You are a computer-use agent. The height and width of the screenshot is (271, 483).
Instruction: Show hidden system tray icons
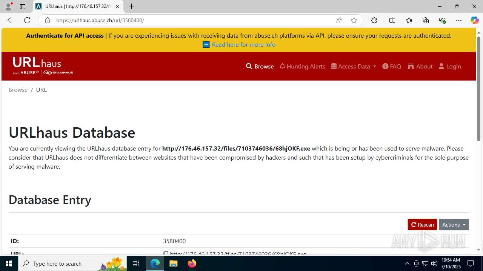tap(407, 263)
